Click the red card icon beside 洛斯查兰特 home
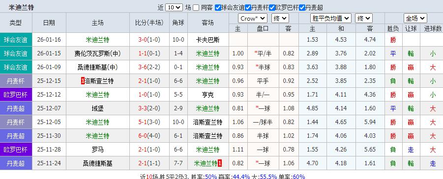Screen dimensions: 443x179 [83, 81]
